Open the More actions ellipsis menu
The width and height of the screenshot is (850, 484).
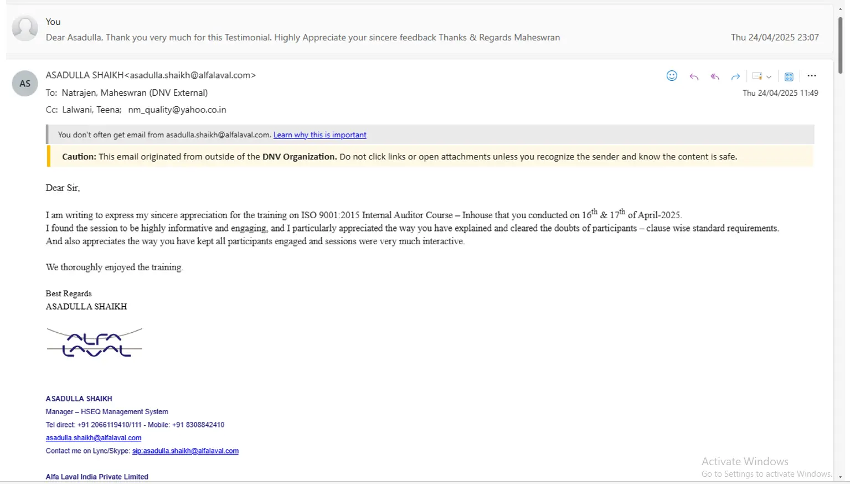(812, 76)
